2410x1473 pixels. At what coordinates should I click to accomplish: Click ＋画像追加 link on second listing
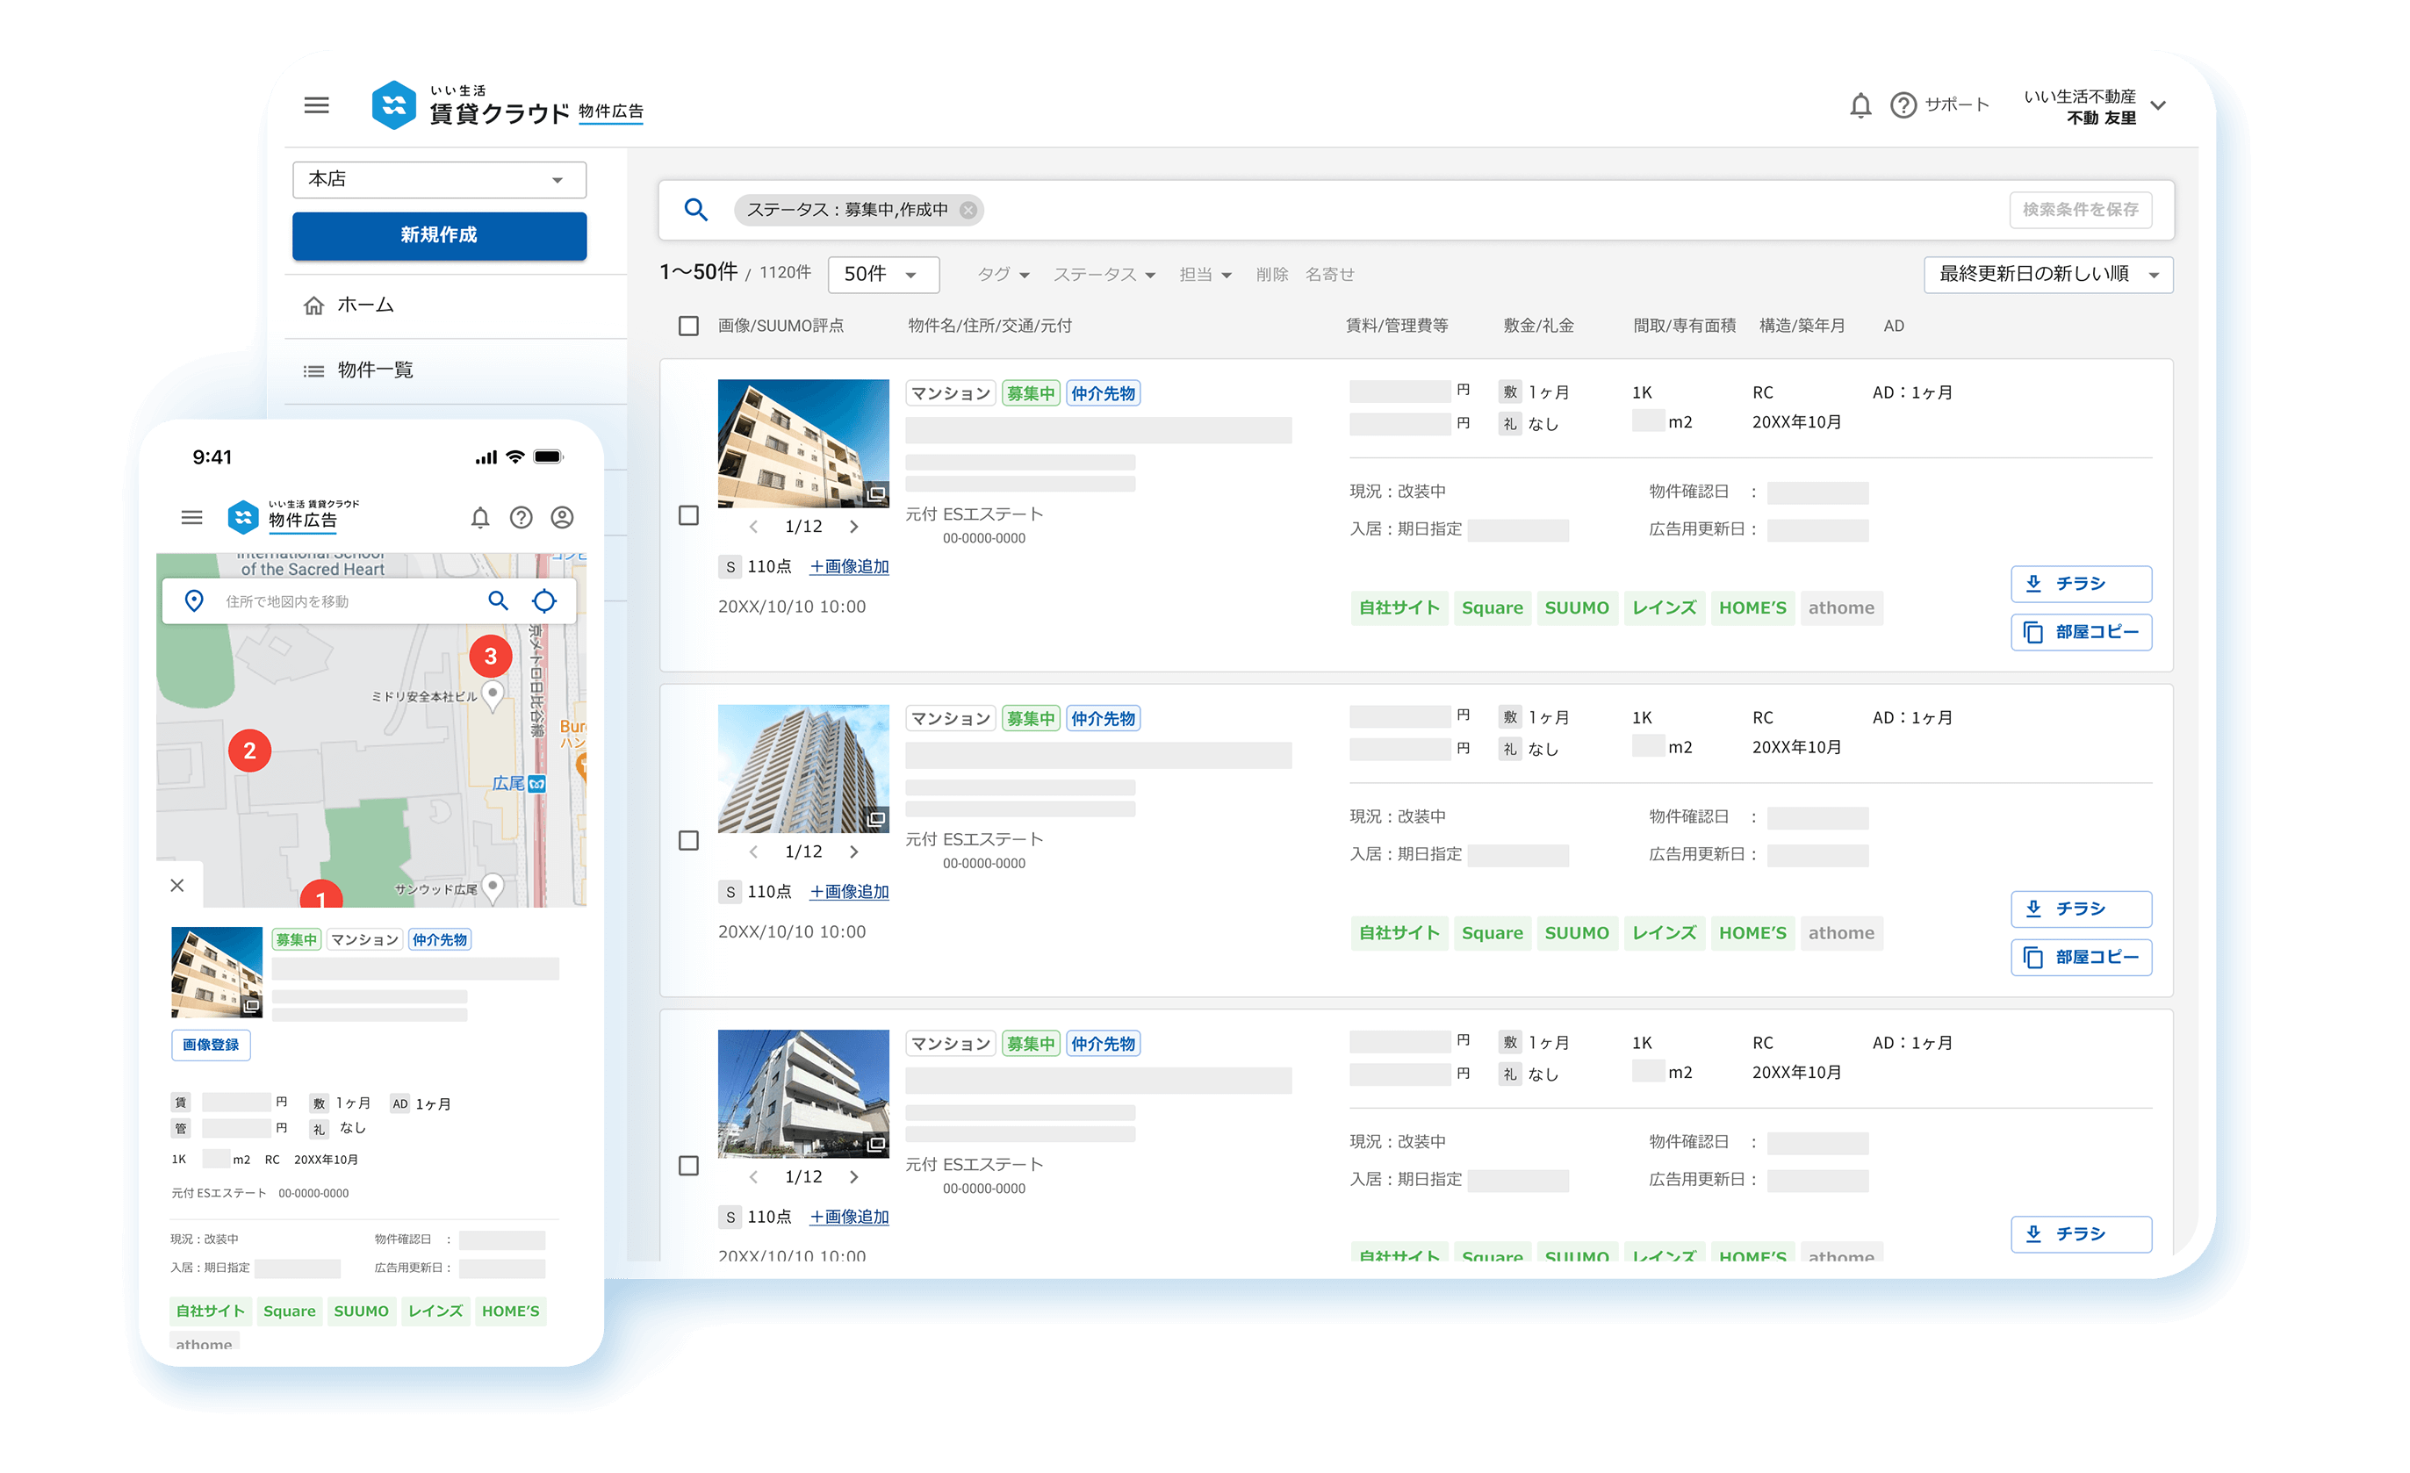849,892
